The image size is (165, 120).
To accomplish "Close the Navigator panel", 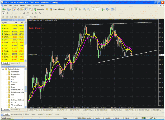I will coord(26,67).
